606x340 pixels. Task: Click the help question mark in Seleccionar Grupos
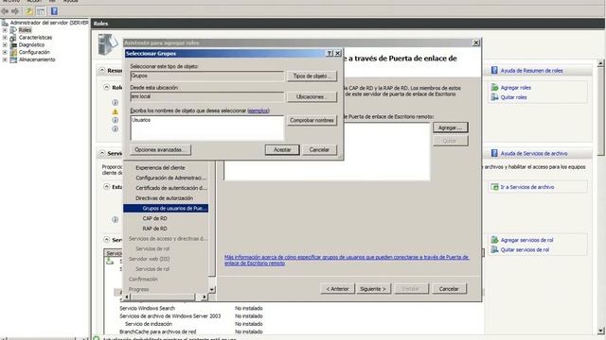tap(330, 53)
